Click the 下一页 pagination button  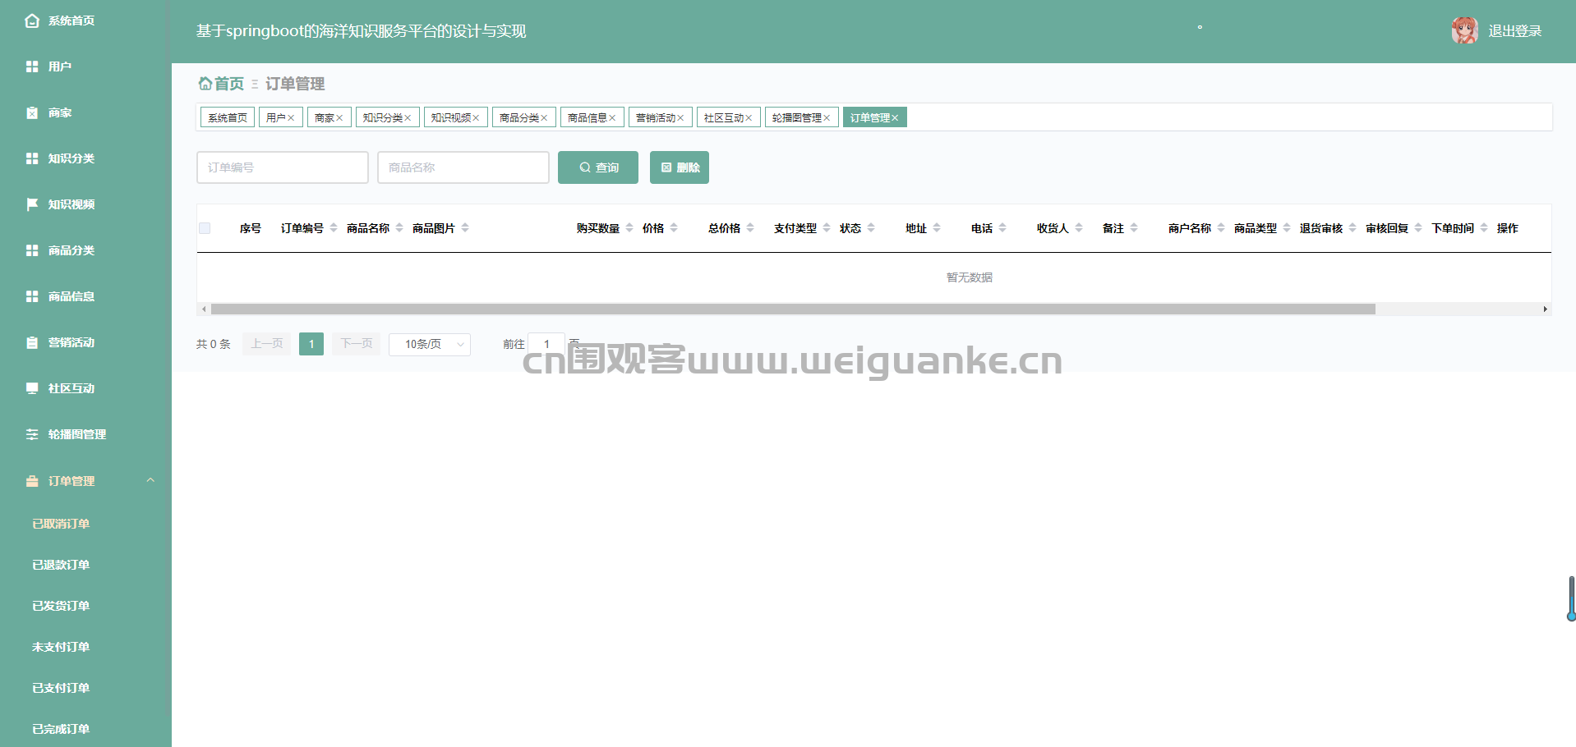(357, 344)
